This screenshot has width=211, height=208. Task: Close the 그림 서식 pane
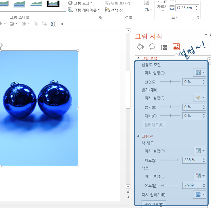[x=210, y=35]
